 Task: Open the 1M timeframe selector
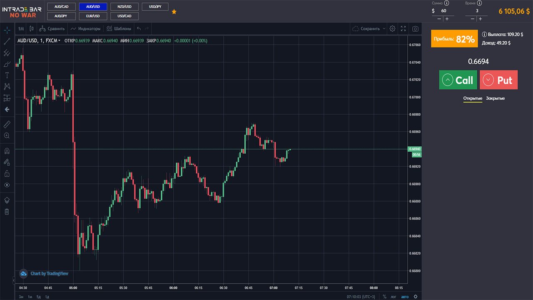pyautogui.click(x=21, y=29)
